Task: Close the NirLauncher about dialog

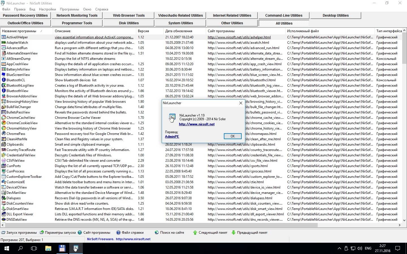Action: coord(241,103)
